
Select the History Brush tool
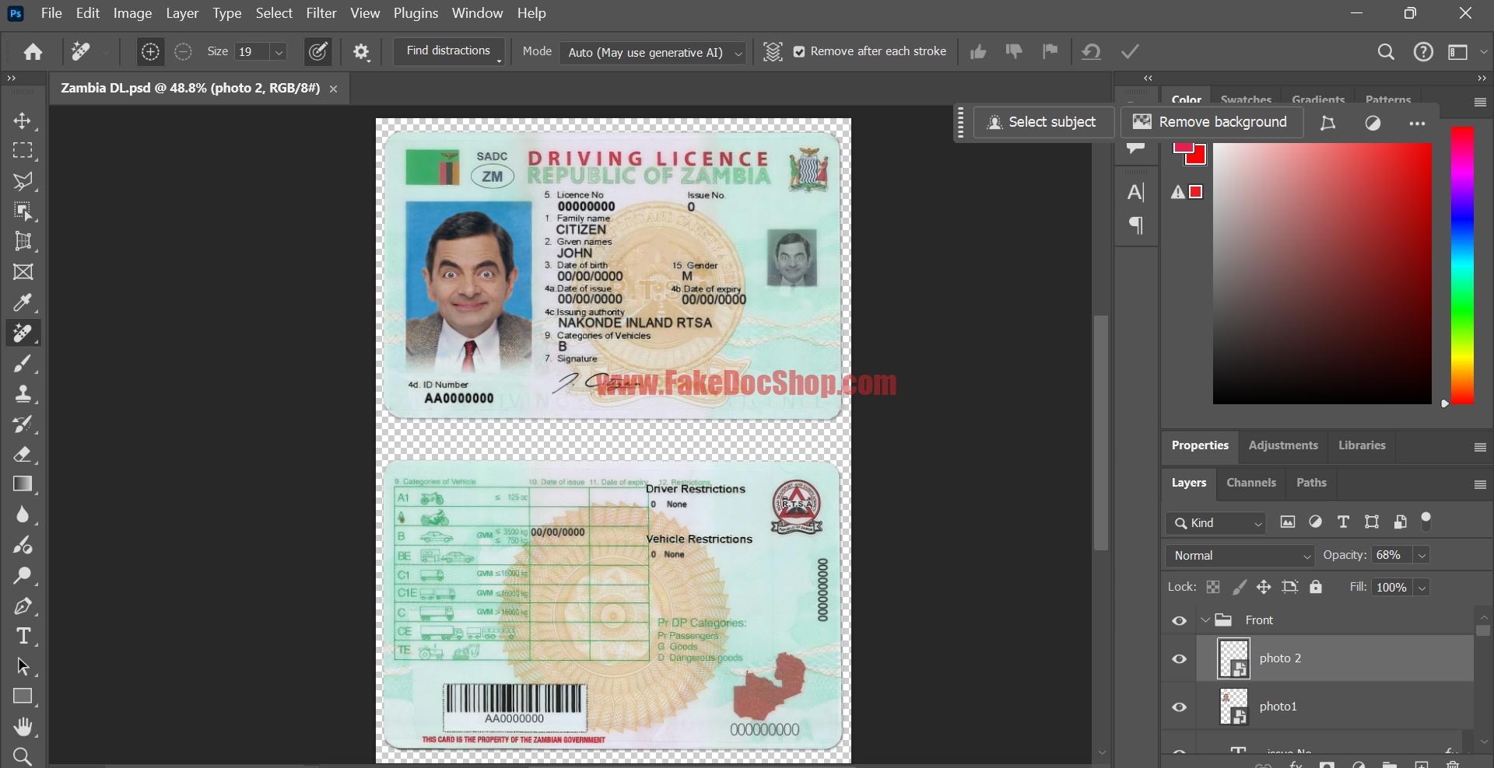point(23,424)
